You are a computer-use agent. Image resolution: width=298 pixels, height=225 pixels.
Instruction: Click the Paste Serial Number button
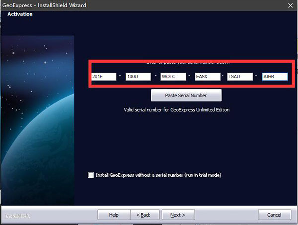(186, 95)
